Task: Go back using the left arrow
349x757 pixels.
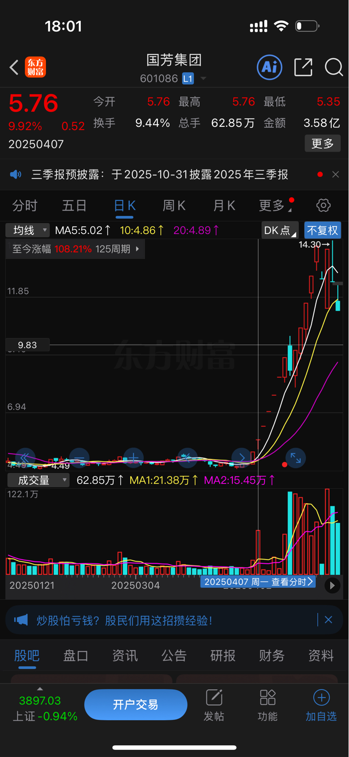Action: click(x=14, y=67)
